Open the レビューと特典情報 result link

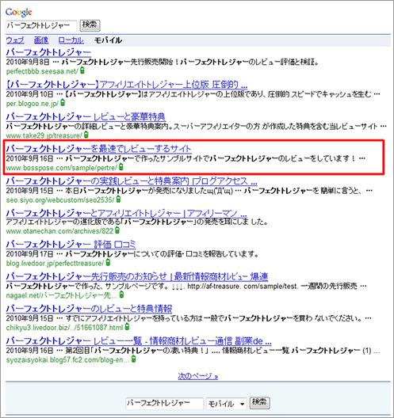coord(89,309)
